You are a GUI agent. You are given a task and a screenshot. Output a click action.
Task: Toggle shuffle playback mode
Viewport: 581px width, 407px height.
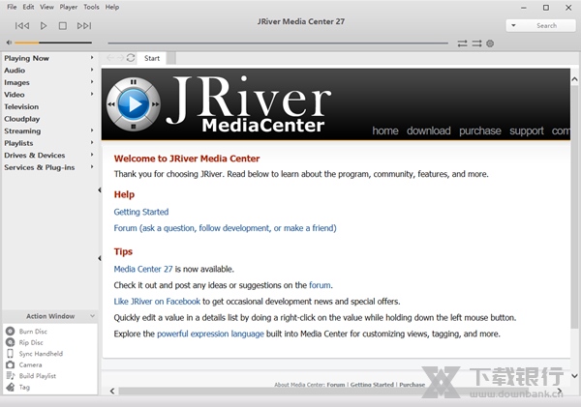[476, 44]
